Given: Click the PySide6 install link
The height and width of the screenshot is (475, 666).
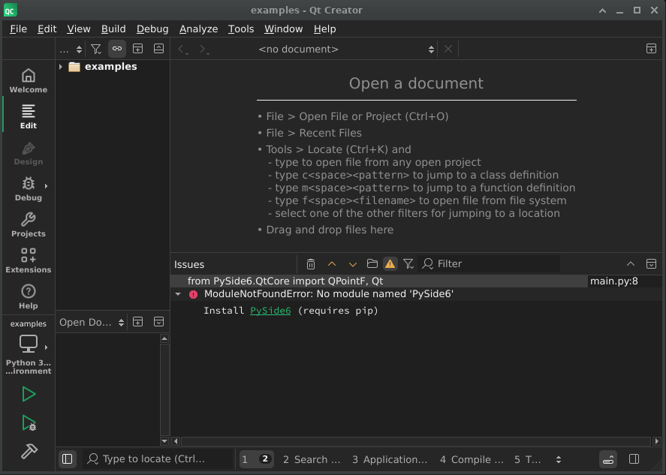Looking at the screenshot, I should click(270, 311).
